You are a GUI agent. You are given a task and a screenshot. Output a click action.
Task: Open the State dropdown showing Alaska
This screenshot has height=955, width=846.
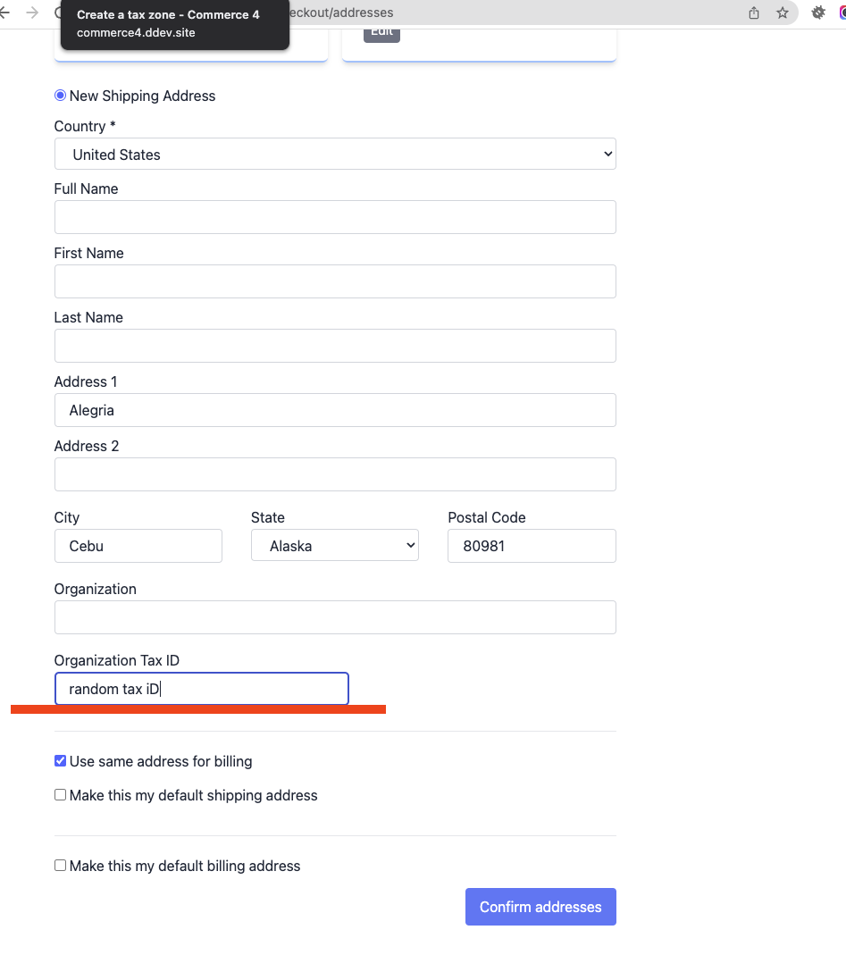[x=335, y=545]
